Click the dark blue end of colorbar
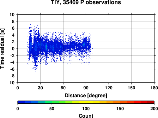The width and height of the screenshot is (158, 118). (21, 102)
